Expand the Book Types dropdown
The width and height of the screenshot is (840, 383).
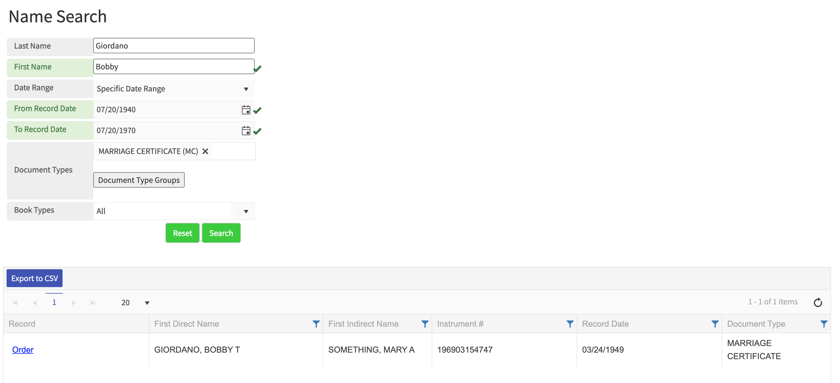pyautogui.click(x=246, y=211)
